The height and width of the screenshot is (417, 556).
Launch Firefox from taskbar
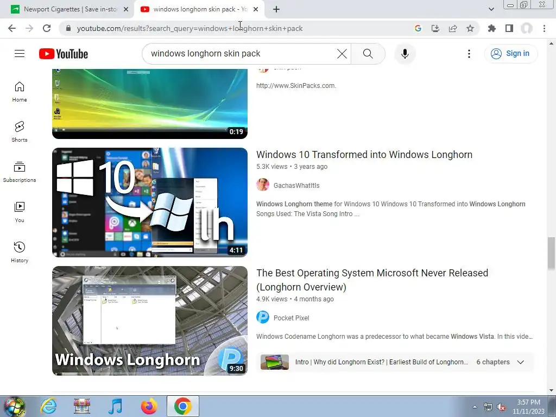(x=149, y=406)
